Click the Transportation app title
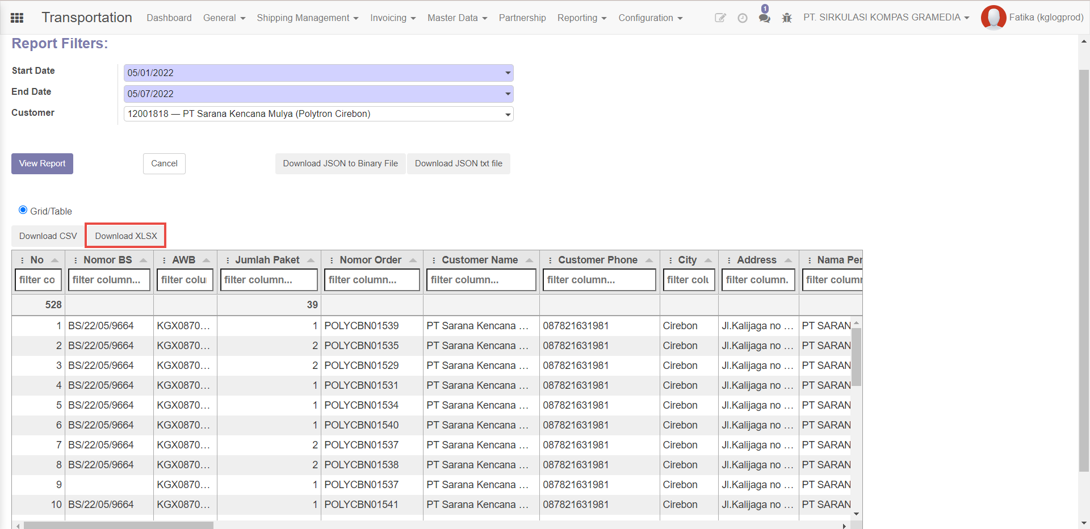1090x529 pixels. click(x=87, y=18)
